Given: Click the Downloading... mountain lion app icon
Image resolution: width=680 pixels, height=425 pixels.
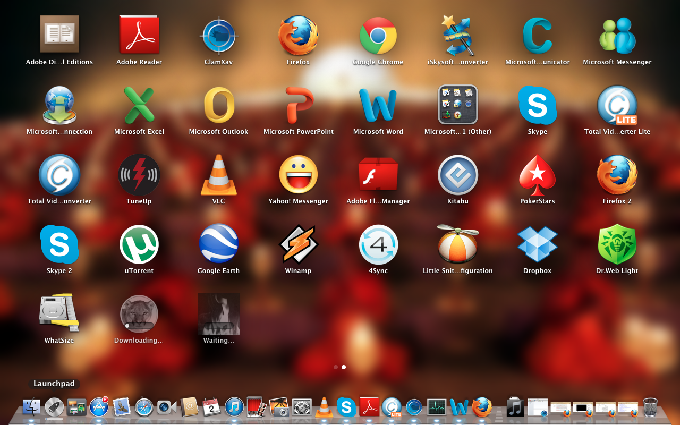Looking at the screenshot, I should pyautogui.click(x=139, y=313).
